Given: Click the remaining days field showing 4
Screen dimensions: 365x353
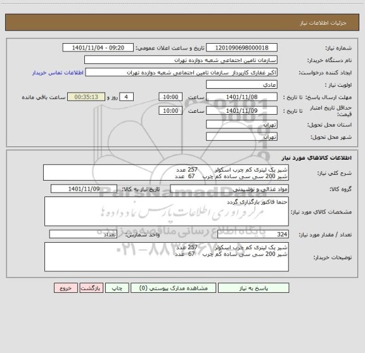Looking at the screenshot, I should 126,97.
